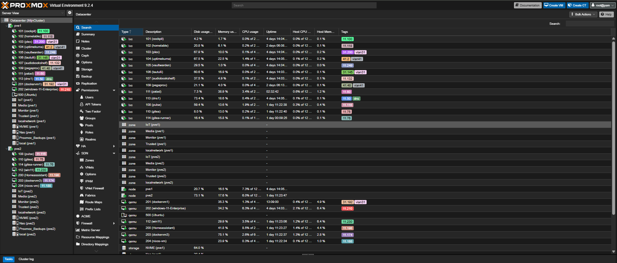Screen dimensions: 617x263
Task: Click the Two Factor key icon
Action: 82,112
